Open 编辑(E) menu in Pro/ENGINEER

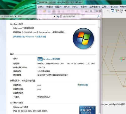(50, 7)
